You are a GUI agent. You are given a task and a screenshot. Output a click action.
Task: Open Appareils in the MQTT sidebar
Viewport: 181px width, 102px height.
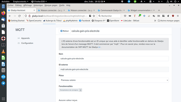pos(25,38)
